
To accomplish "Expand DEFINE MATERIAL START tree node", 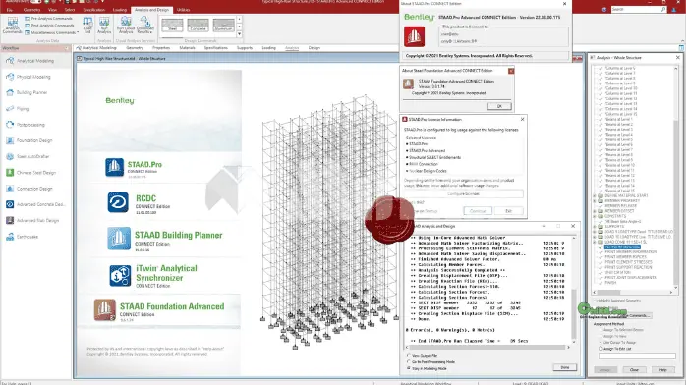I will [x=595, y=195].
